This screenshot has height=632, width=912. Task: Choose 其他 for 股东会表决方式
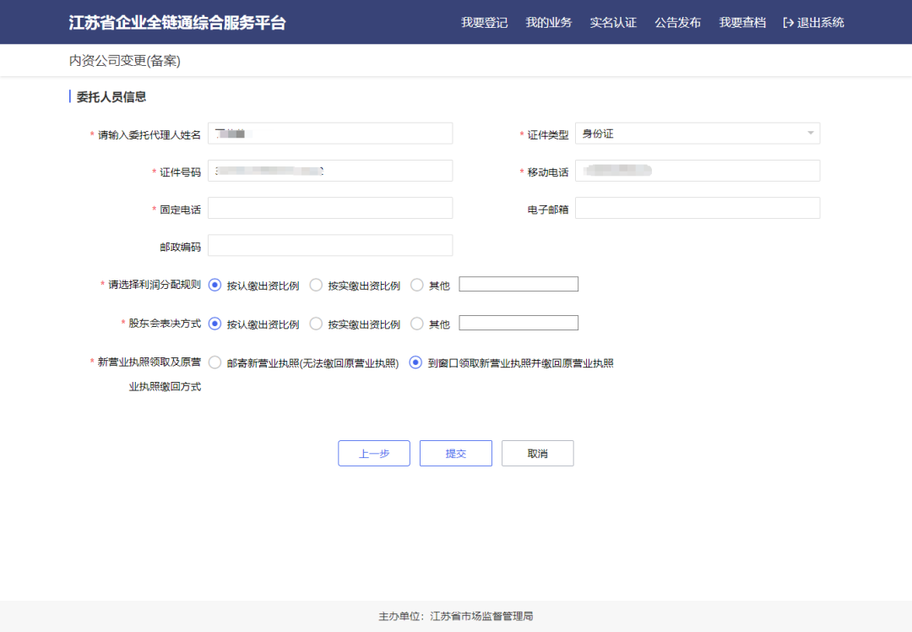tap(417, 323)
